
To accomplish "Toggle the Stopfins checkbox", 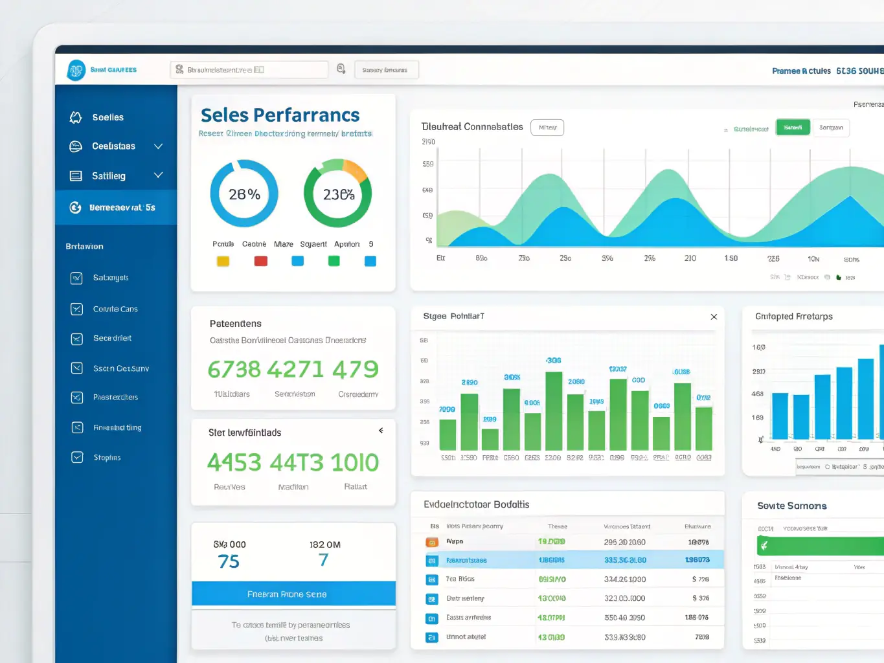I will [x=76, y=457].
